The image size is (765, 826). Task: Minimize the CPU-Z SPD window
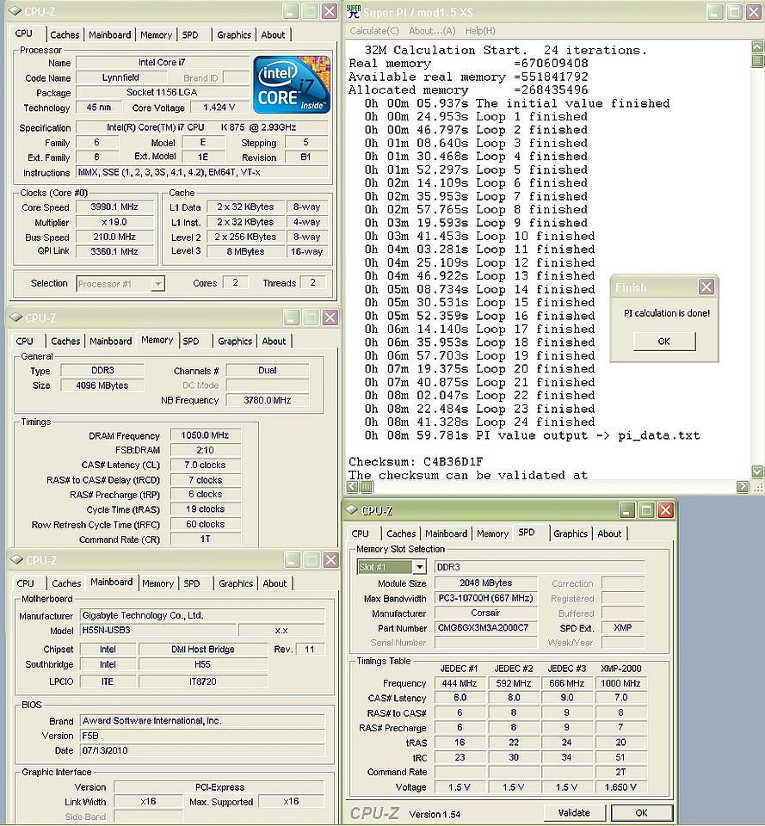pos(627,510)
